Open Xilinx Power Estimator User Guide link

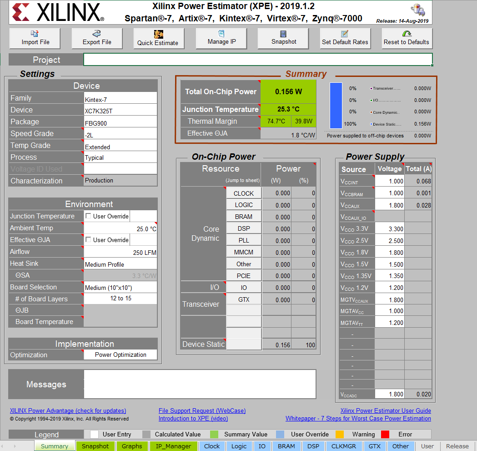click(386, 410)
